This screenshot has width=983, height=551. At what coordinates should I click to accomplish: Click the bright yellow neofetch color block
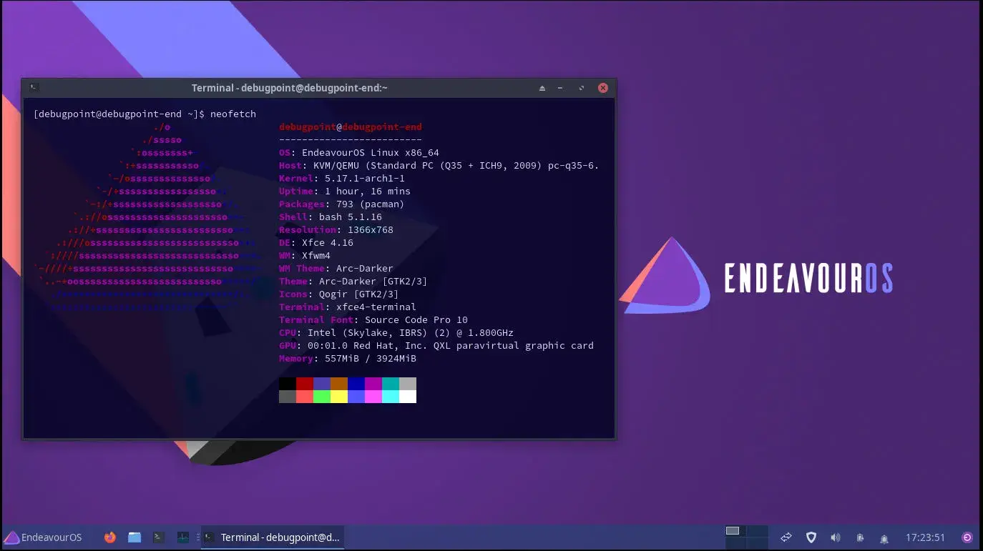coord(339,397)
